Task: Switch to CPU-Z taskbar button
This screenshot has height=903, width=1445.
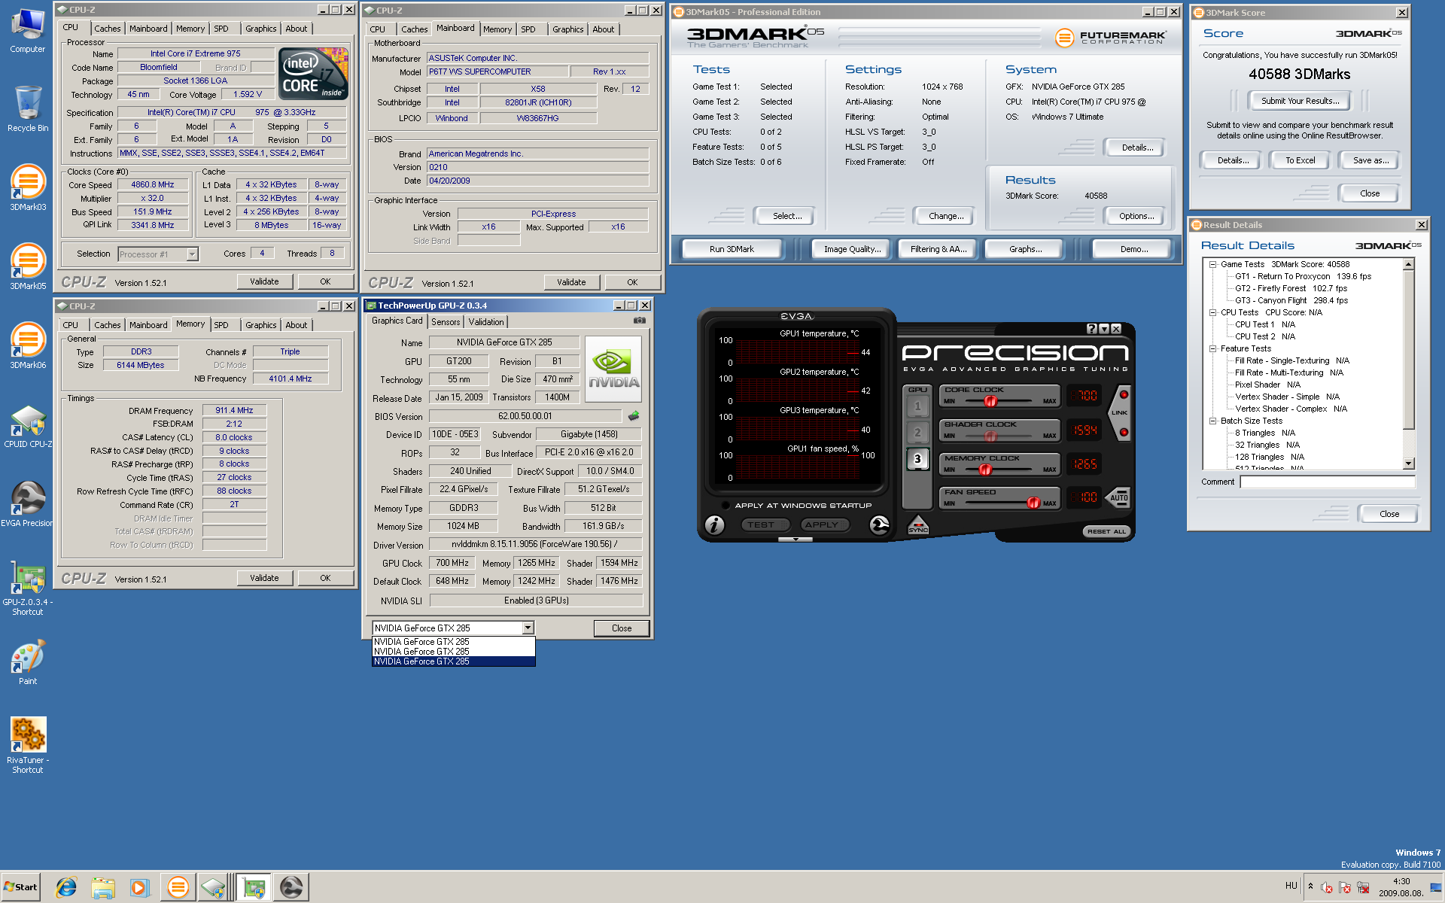Action: pyautogui.click(x=214, y=888)
